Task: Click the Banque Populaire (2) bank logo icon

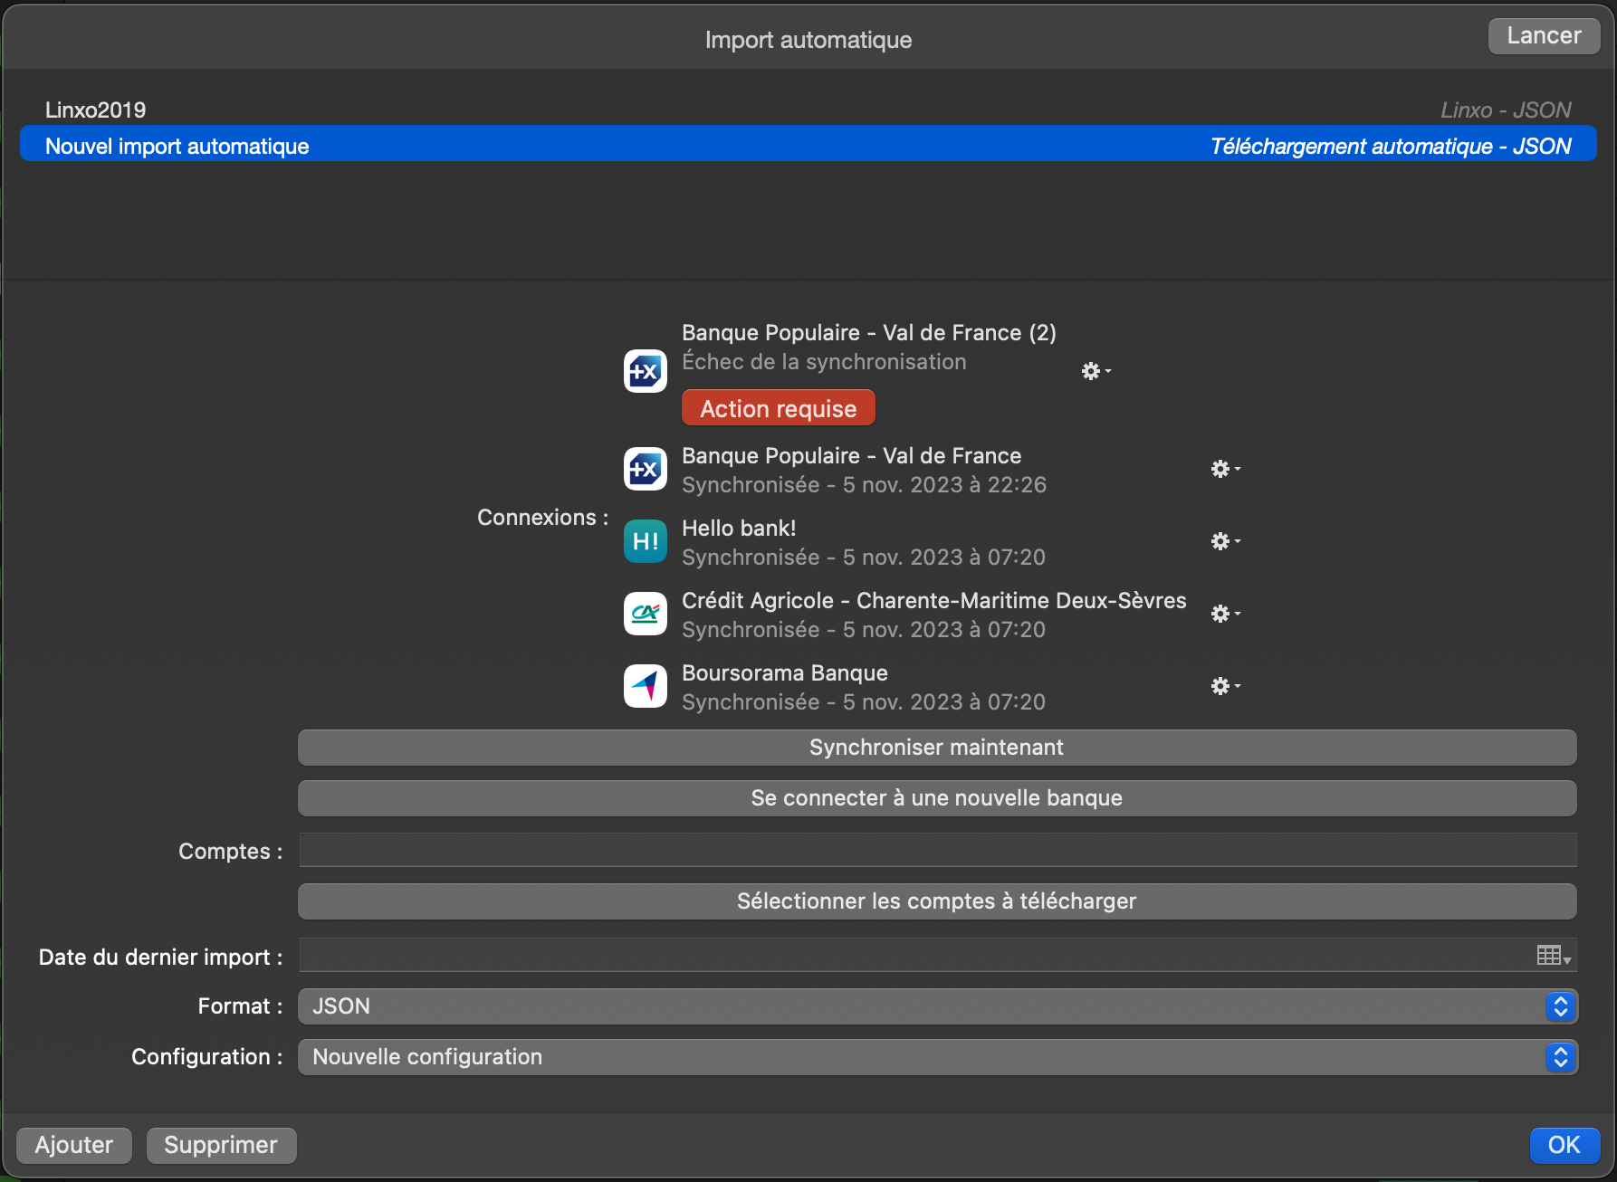Action: tap(645, 371)
